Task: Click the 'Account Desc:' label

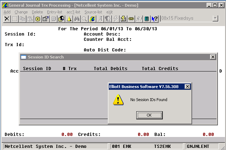Action: click(102, 34)
